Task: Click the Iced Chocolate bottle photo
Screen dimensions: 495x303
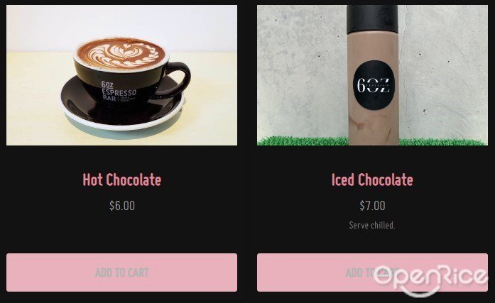Action: coord(372,75)
